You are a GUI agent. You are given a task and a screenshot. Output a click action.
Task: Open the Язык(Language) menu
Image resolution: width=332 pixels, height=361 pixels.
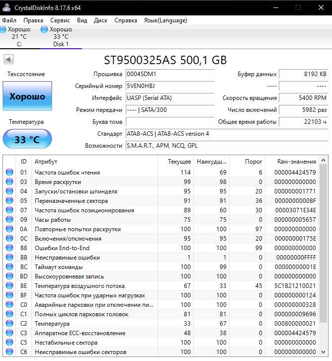click(166, 20)
